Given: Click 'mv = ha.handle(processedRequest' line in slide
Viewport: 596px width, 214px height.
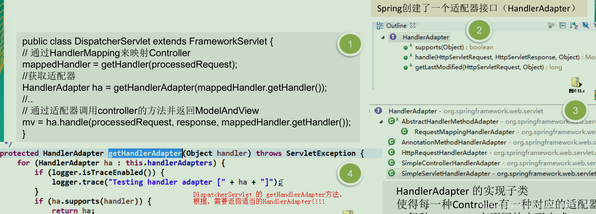Looking at the screenshot, I should [186, 122].
